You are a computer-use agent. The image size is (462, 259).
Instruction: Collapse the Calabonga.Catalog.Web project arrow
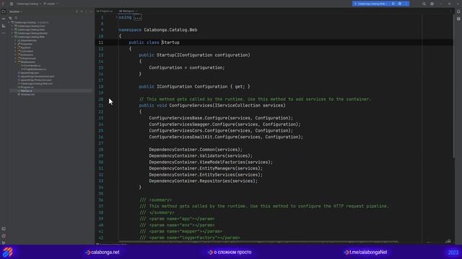(12, 37)
